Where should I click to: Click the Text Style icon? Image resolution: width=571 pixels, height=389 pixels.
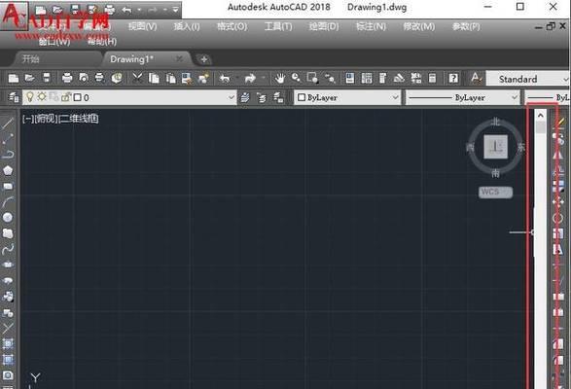click(x=476, y=78)
